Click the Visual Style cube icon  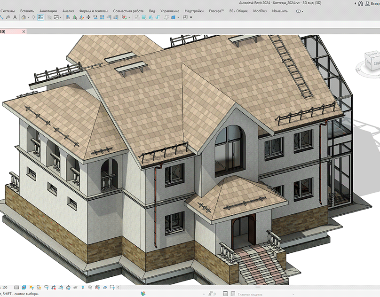coord(23,287)
